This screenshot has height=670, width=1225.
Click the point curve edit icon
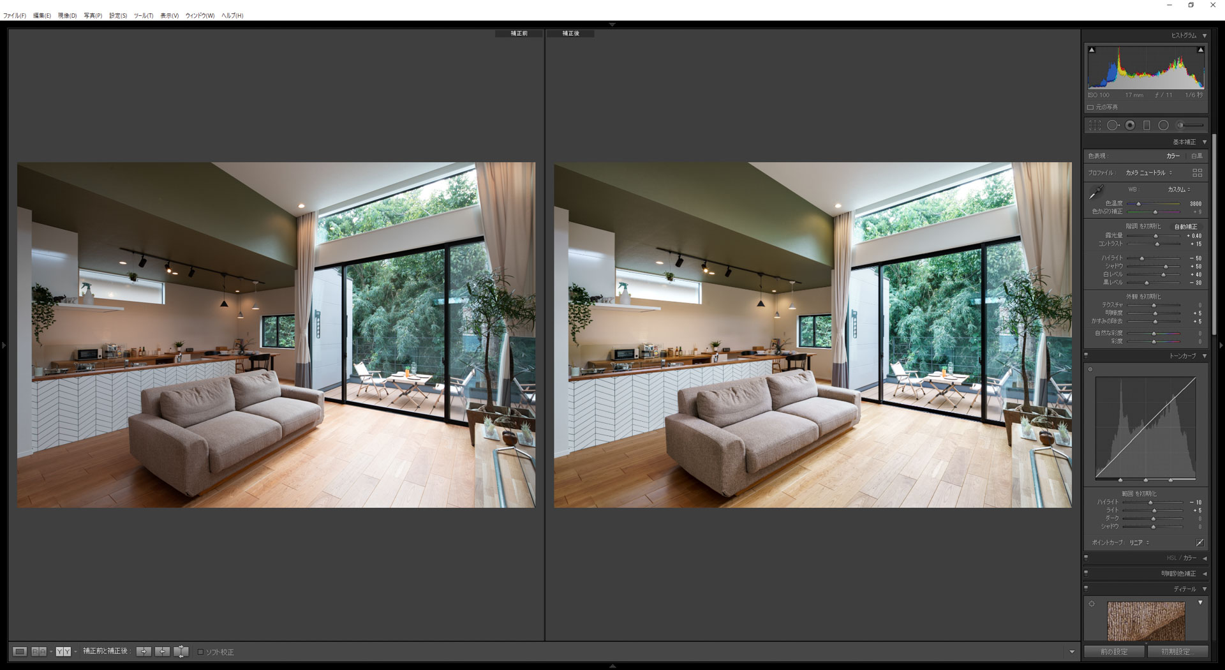coord(1199,542)
